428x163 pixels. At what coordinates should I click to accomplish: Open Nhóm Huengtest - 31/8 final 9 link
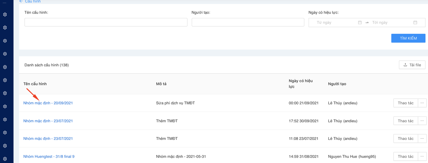pyautogui.click(x=49, y=157)
